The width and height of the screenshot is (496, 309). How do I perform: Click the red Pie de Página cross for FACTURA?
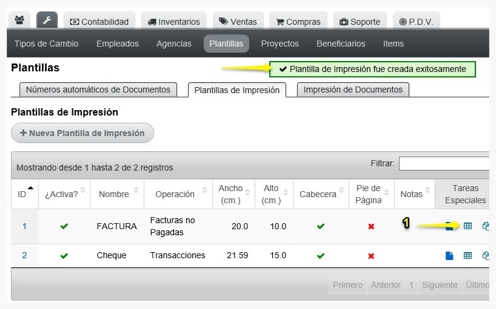[x=371, y=226]
